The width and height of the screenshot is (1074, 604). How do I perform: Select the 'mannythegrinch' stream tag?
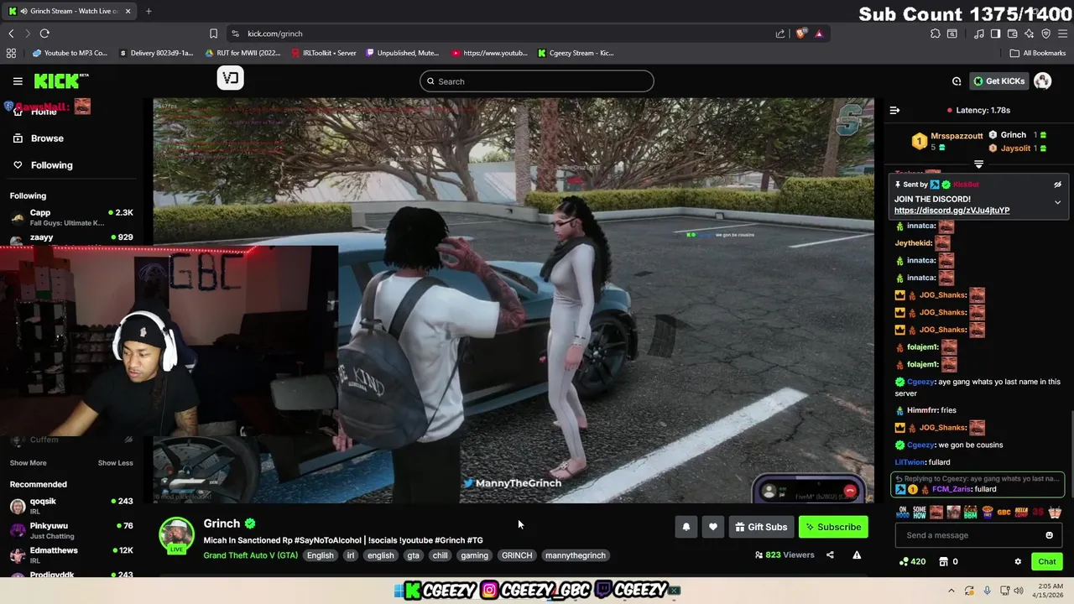coord(576,555)
